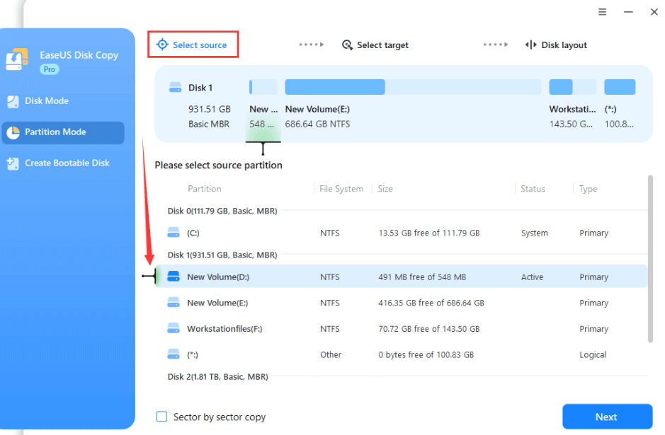
Task: Click the 70.72 GB free of 143.50 GB text
Action: (428, 329)
